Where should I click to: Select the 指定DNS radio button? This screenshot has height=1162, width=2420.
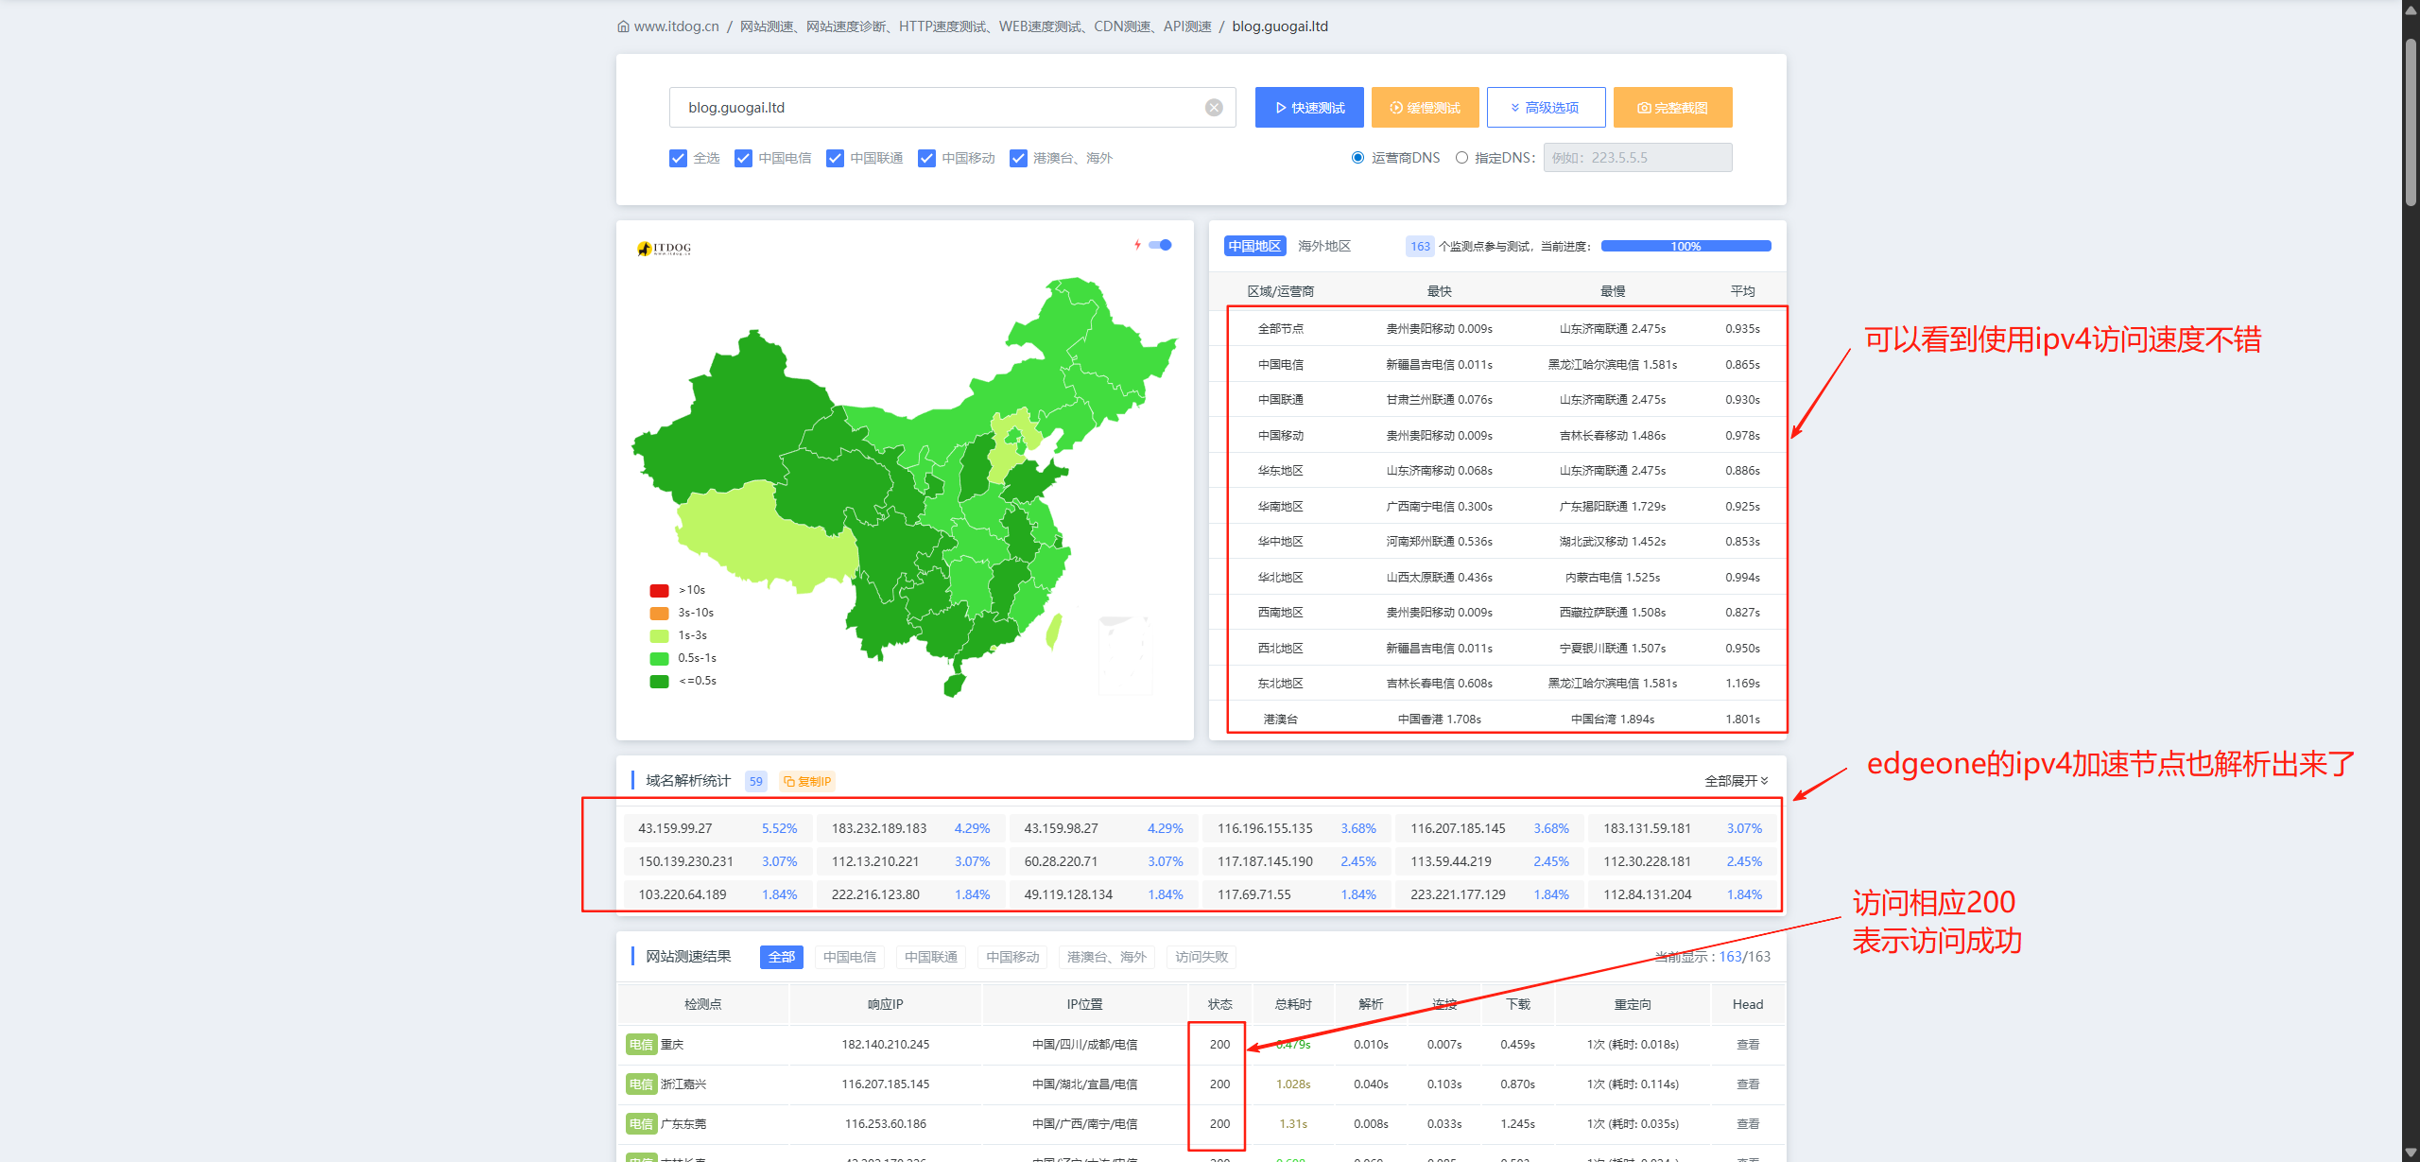coord(1461,158)
